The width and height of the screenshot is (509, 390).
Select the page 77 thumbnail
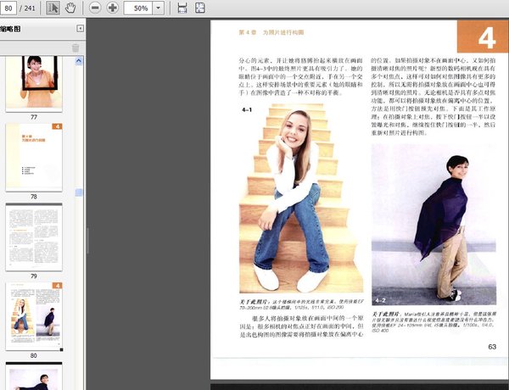[x=34, y=83]
